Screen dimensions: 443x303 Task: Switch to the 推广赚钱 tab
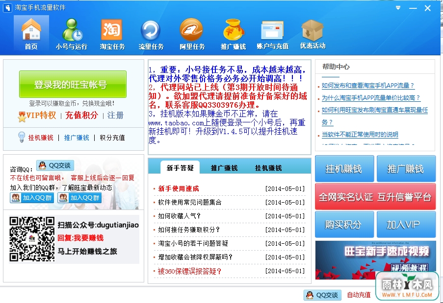pyautogui.click(x=224, y=168)
